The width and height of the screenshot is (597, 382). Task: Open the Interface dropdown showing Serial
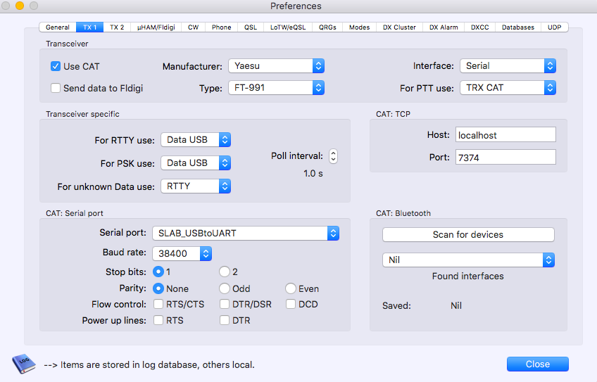[x=508, y=66]
